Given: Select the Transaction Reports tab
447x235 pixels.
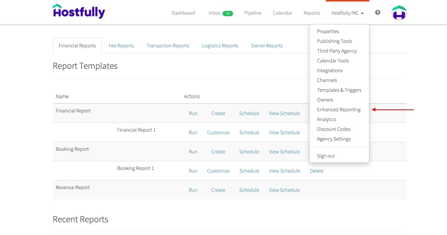Looking at the screenshot, I should [168, 45].
